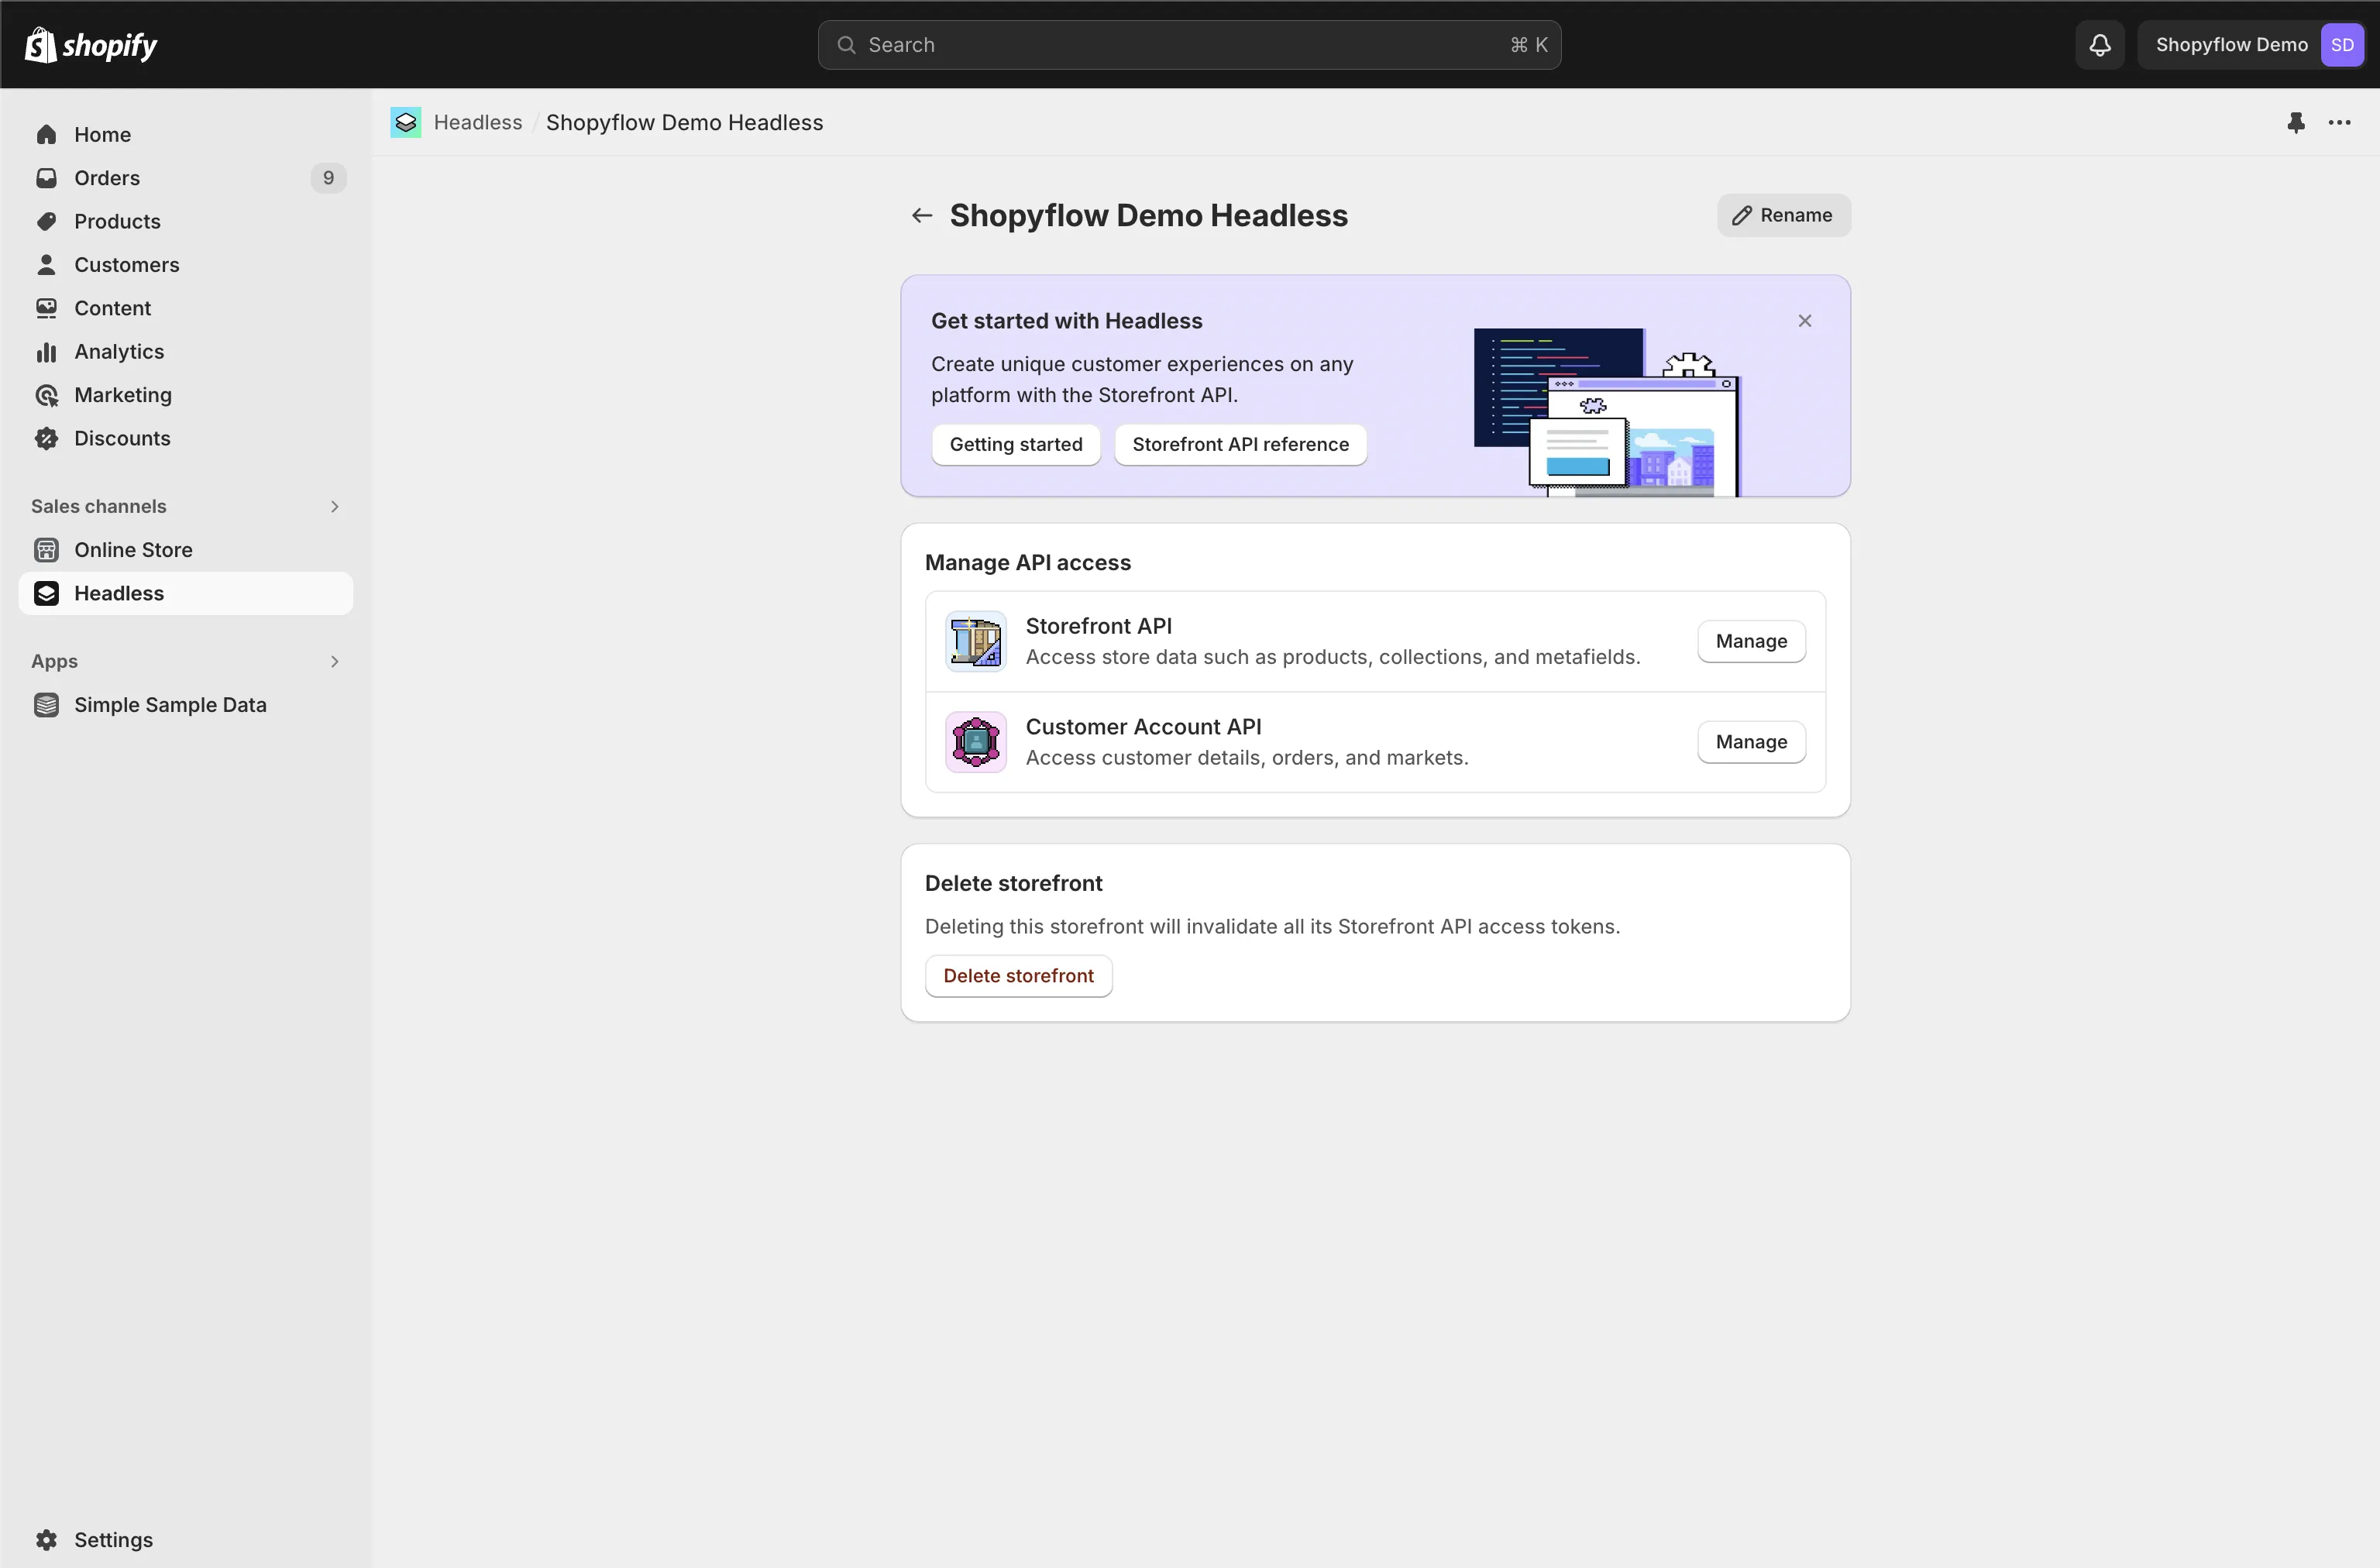The image size is (2380, 1568).
Task: Click the Delete storefront button
Action: point(1018,976)
